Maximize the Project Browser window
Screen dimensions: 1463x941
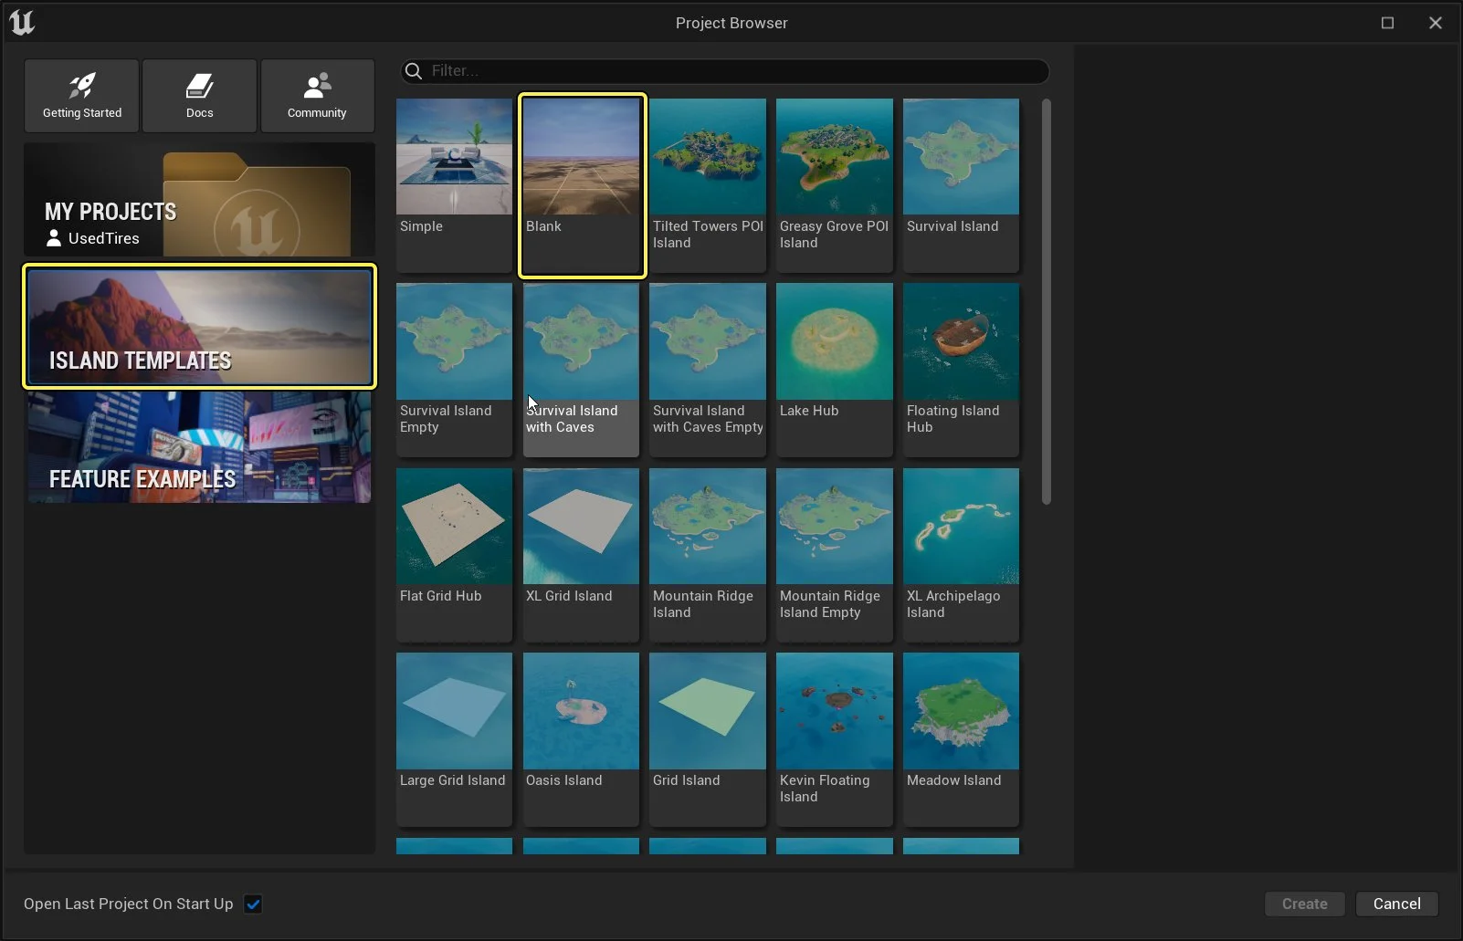coord(1387,23)
